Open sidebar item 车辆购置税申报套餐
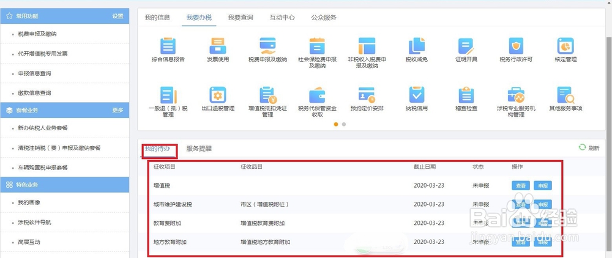612x258 pixels. coord(43,167)
